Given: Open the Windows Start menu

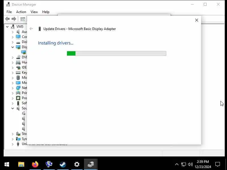Looking at the screenshot, I should pyautogui.click(x=7, y=164).
